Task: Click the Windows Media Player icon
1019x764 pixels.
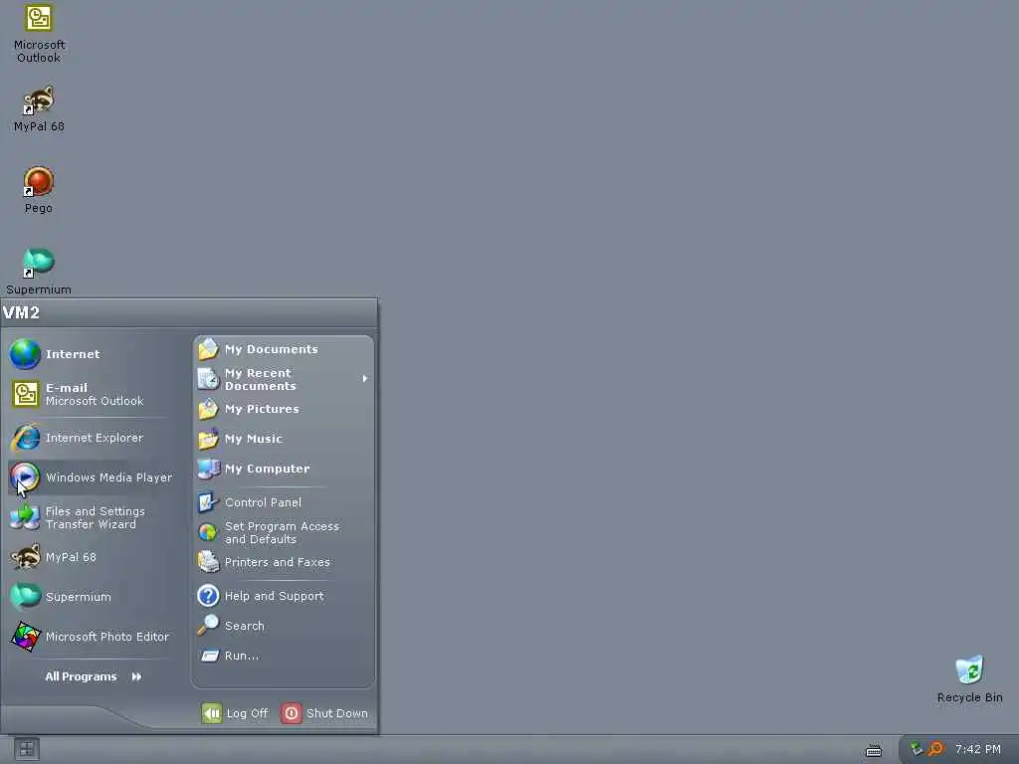Action: [x=25, y=477]
